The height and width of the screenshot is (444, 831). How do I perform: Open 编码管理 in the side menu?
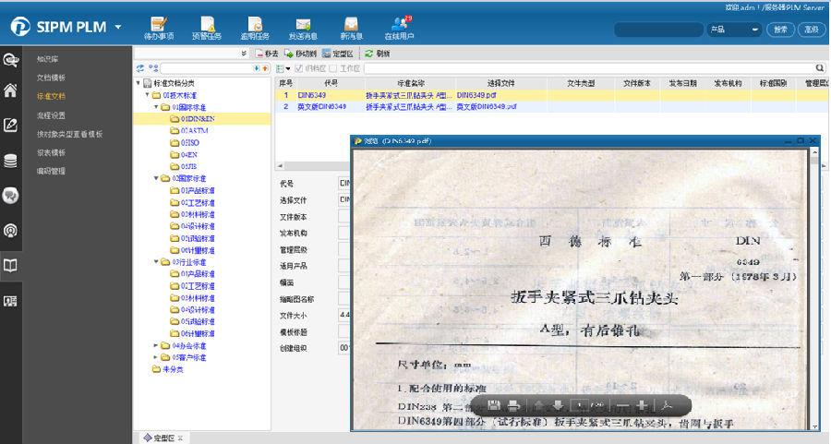[x=51, y=171]
